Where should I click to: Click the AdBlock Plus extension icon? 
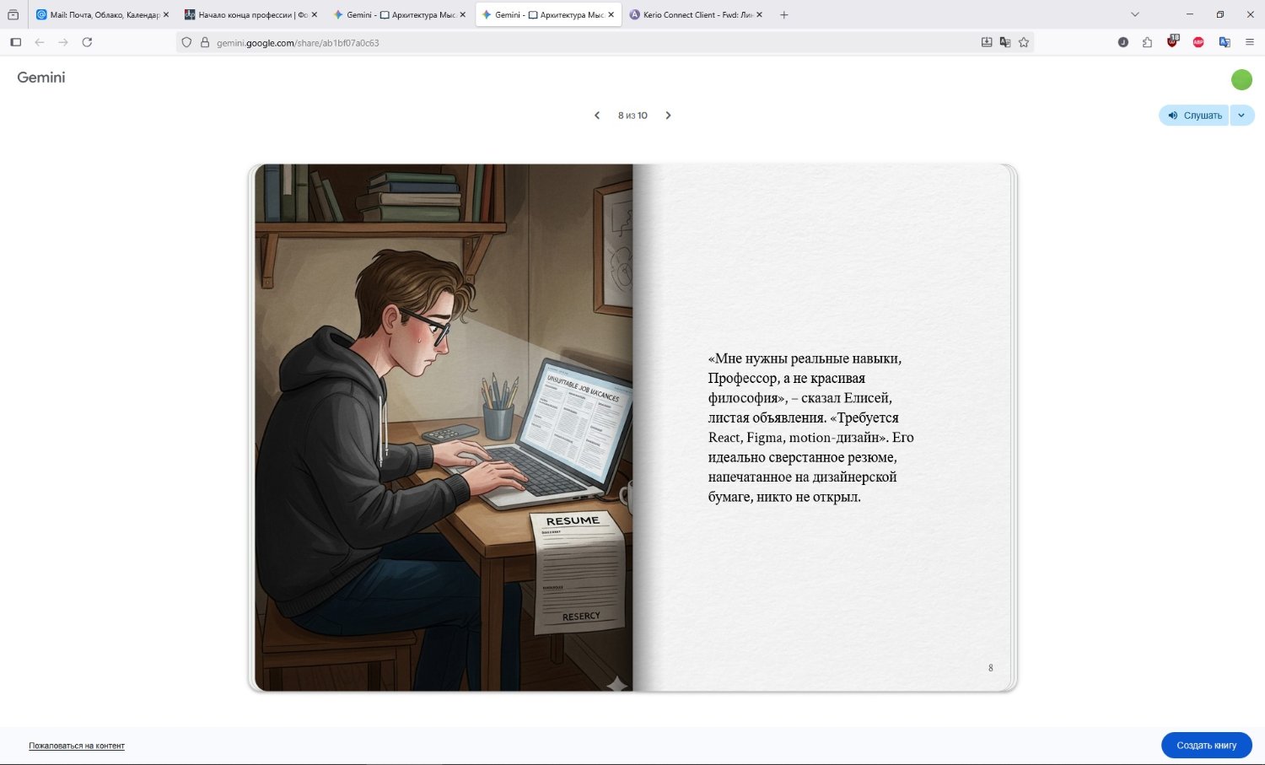click(1198, 42)
